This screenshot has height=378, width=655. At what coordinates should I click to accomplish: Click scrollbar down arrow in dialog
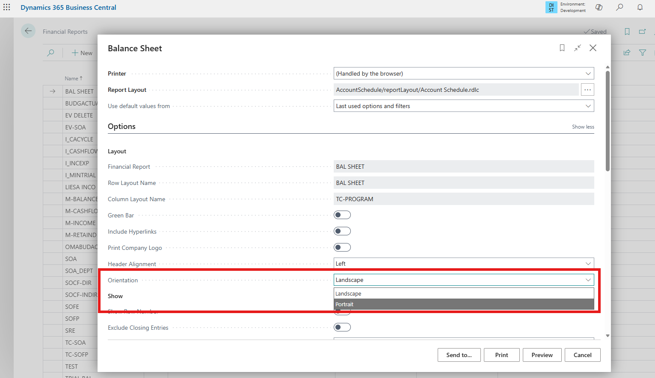(x=608, y=336)
